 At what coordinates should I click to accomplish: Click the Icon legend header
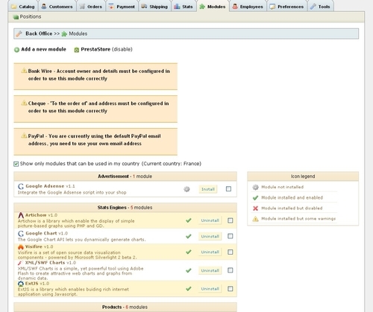point(303,176)
